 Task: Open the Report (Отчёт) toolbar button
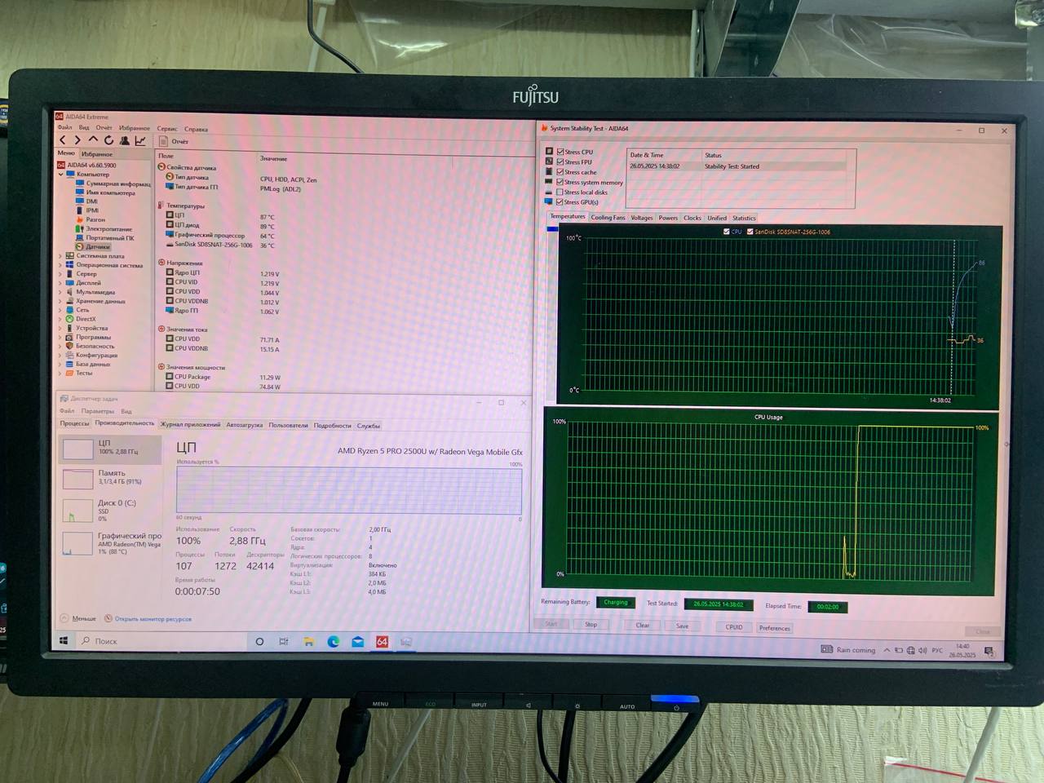174,141
